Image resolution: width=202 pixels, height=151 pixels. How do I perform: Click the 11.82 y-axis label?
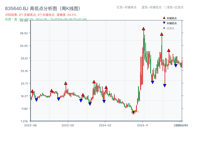click(24, 109)
